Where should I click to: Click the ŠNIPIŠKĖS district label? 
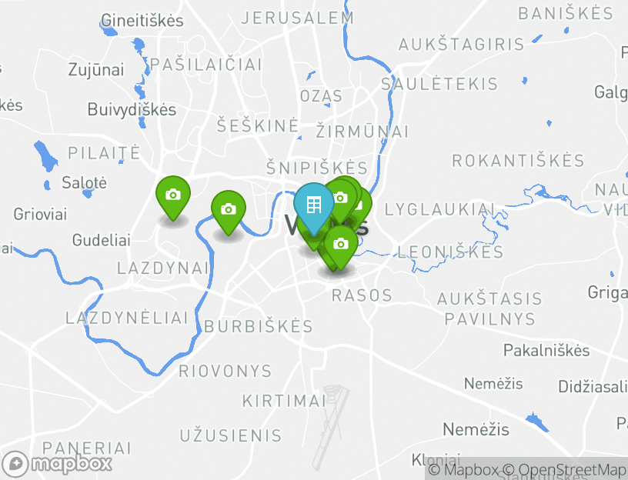317,168
